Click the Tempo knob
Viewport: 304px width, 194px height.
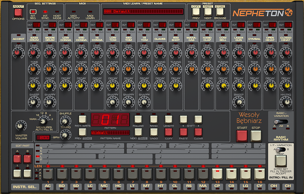point(65,135)
